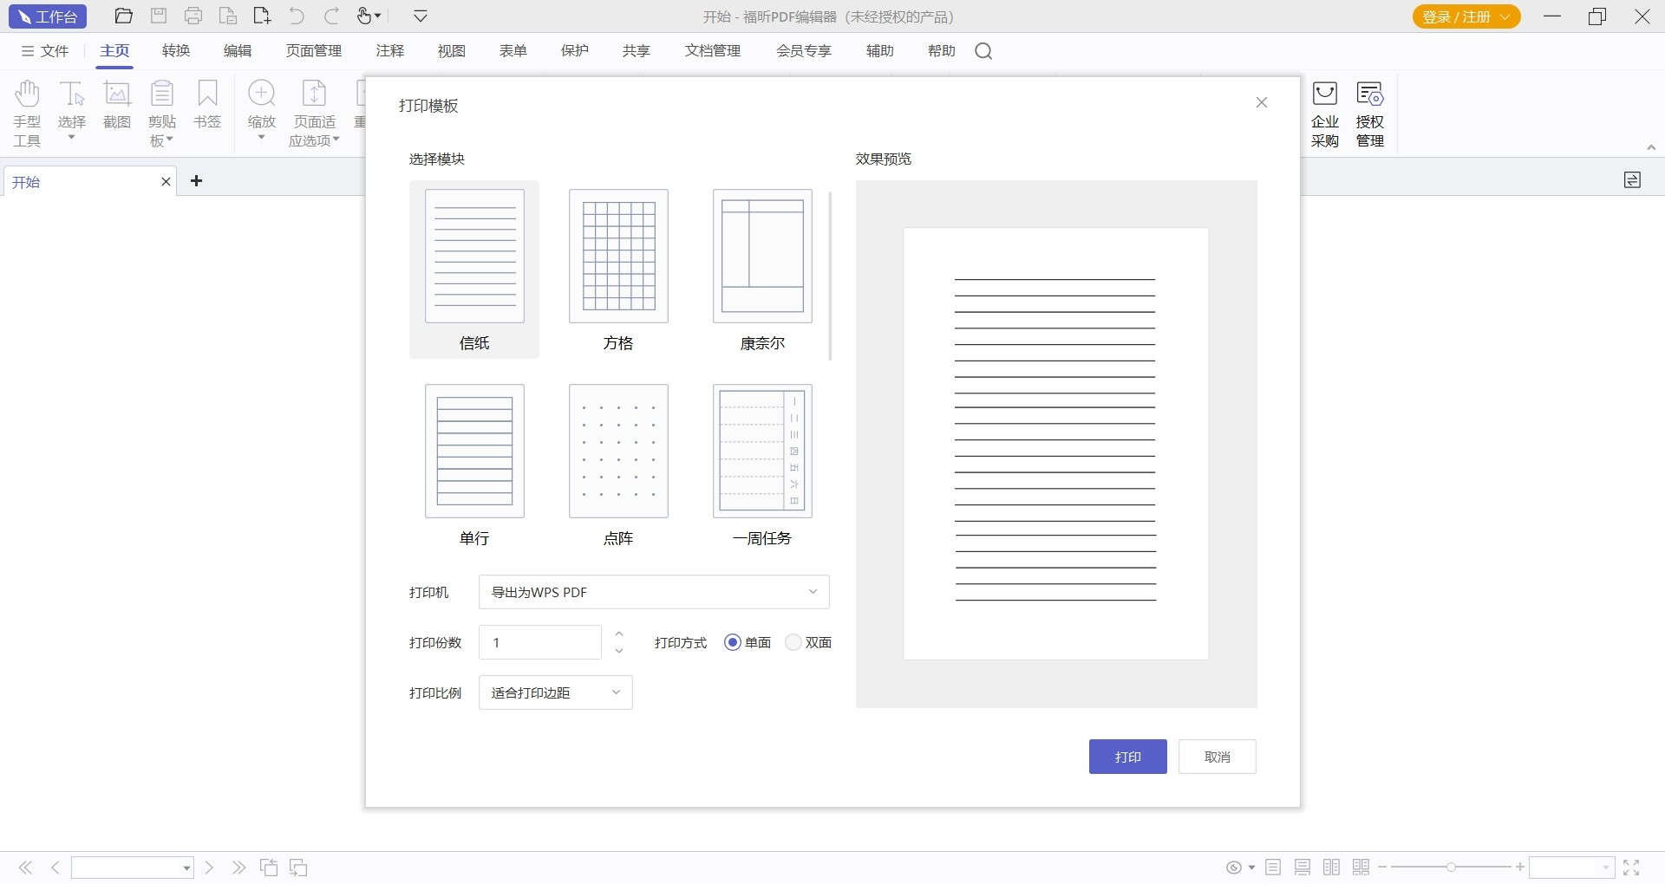
Task: Choose the Cornell (康奈尔) template thumbnail
Action: pos(762,257)
